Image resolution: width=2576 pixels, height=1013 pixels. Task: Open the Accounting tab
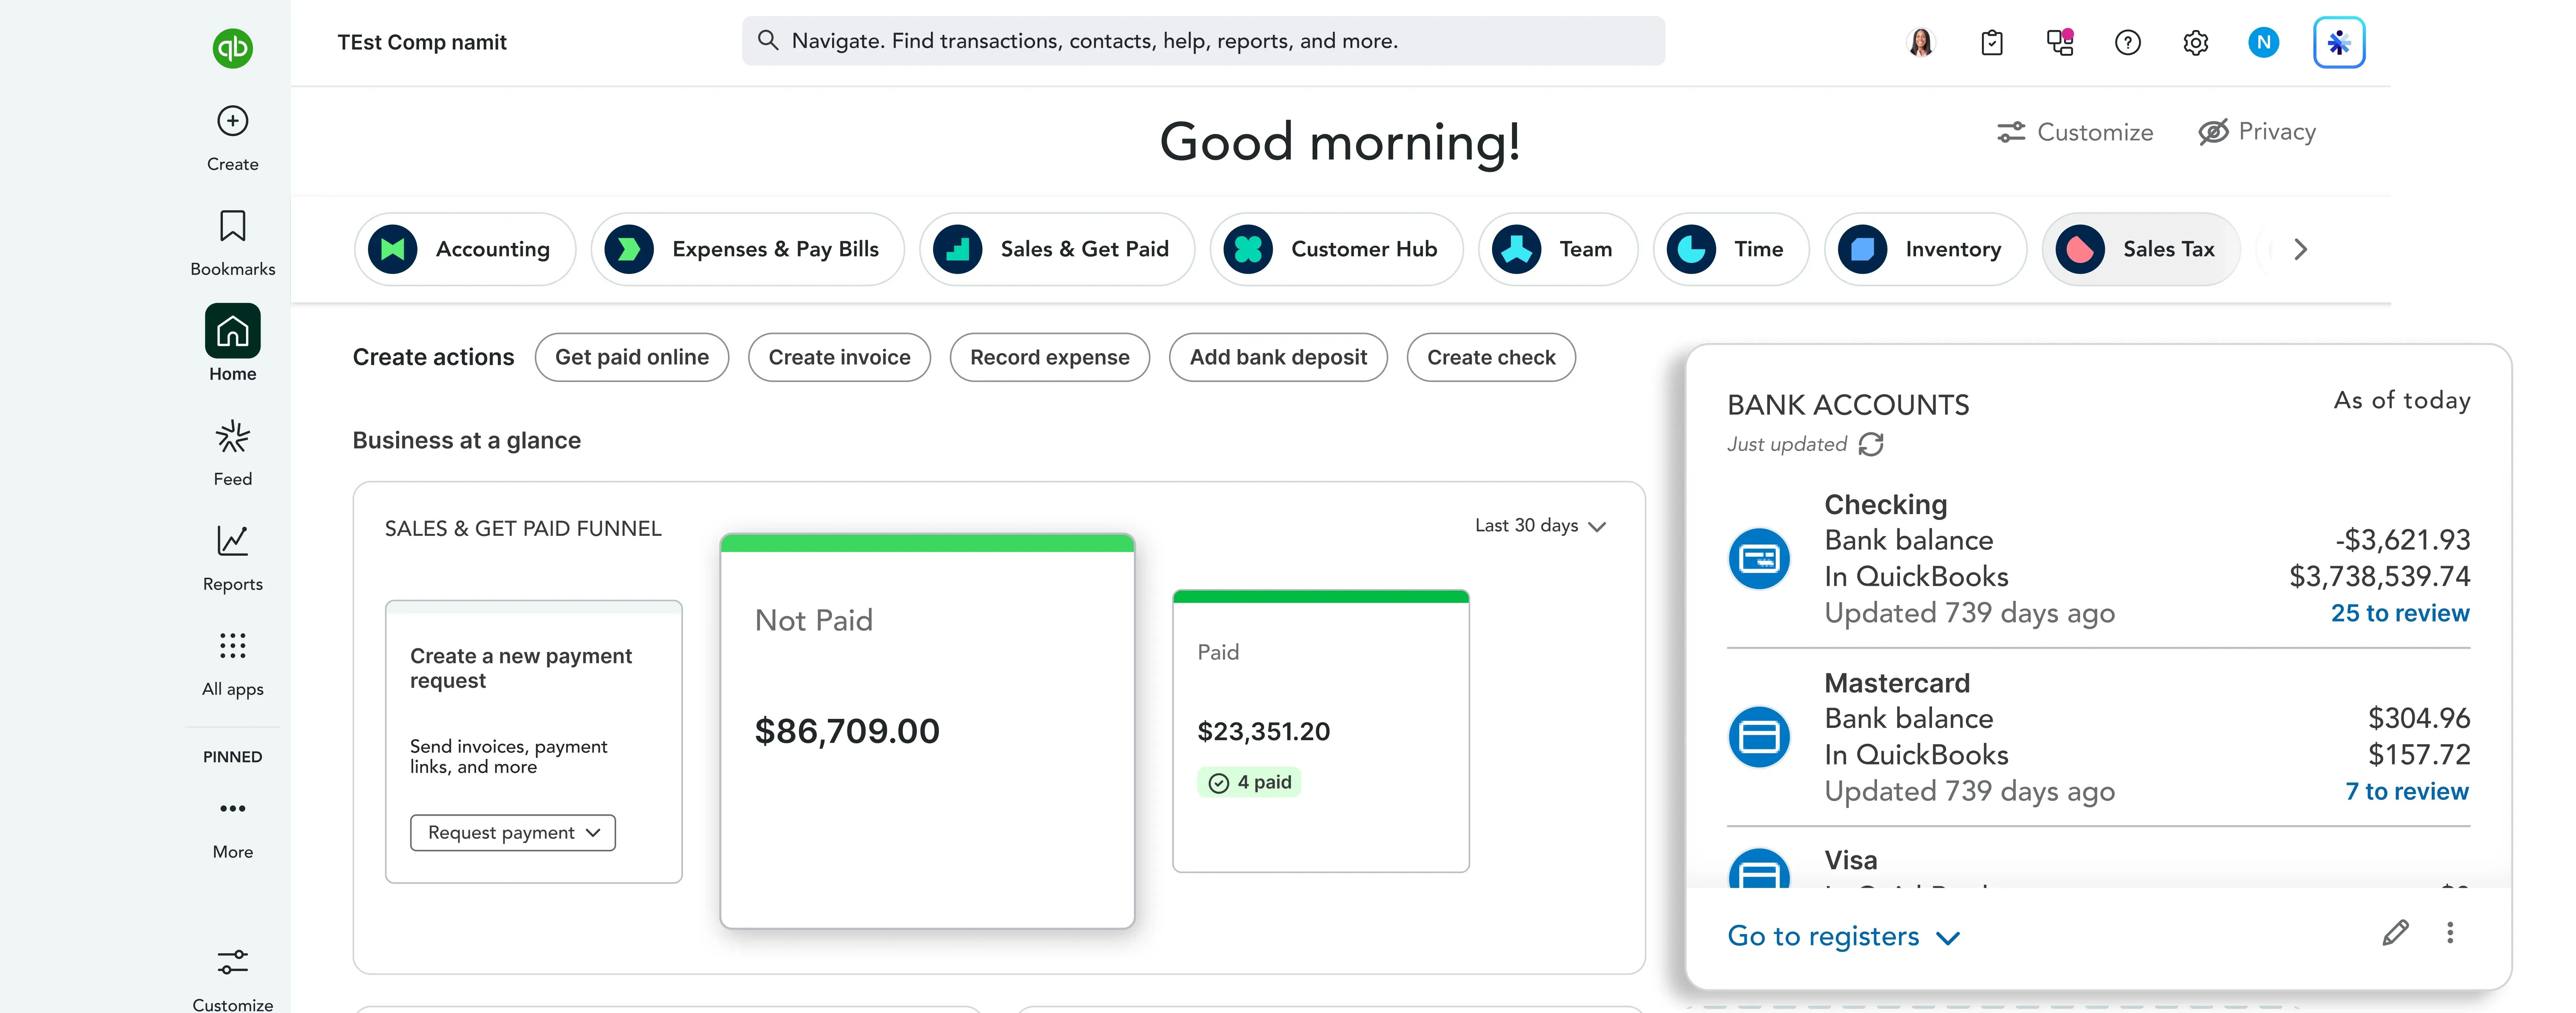[465, 249]
